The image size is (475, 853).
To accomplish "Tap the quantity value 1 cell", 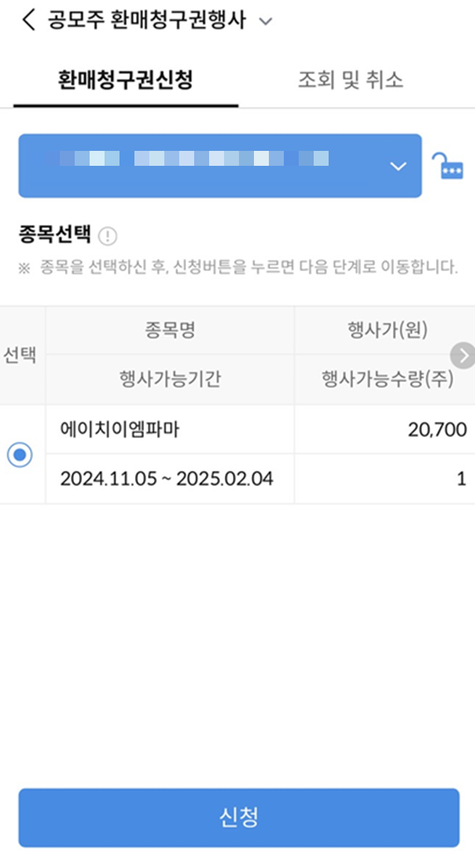I will coord(463,479).
